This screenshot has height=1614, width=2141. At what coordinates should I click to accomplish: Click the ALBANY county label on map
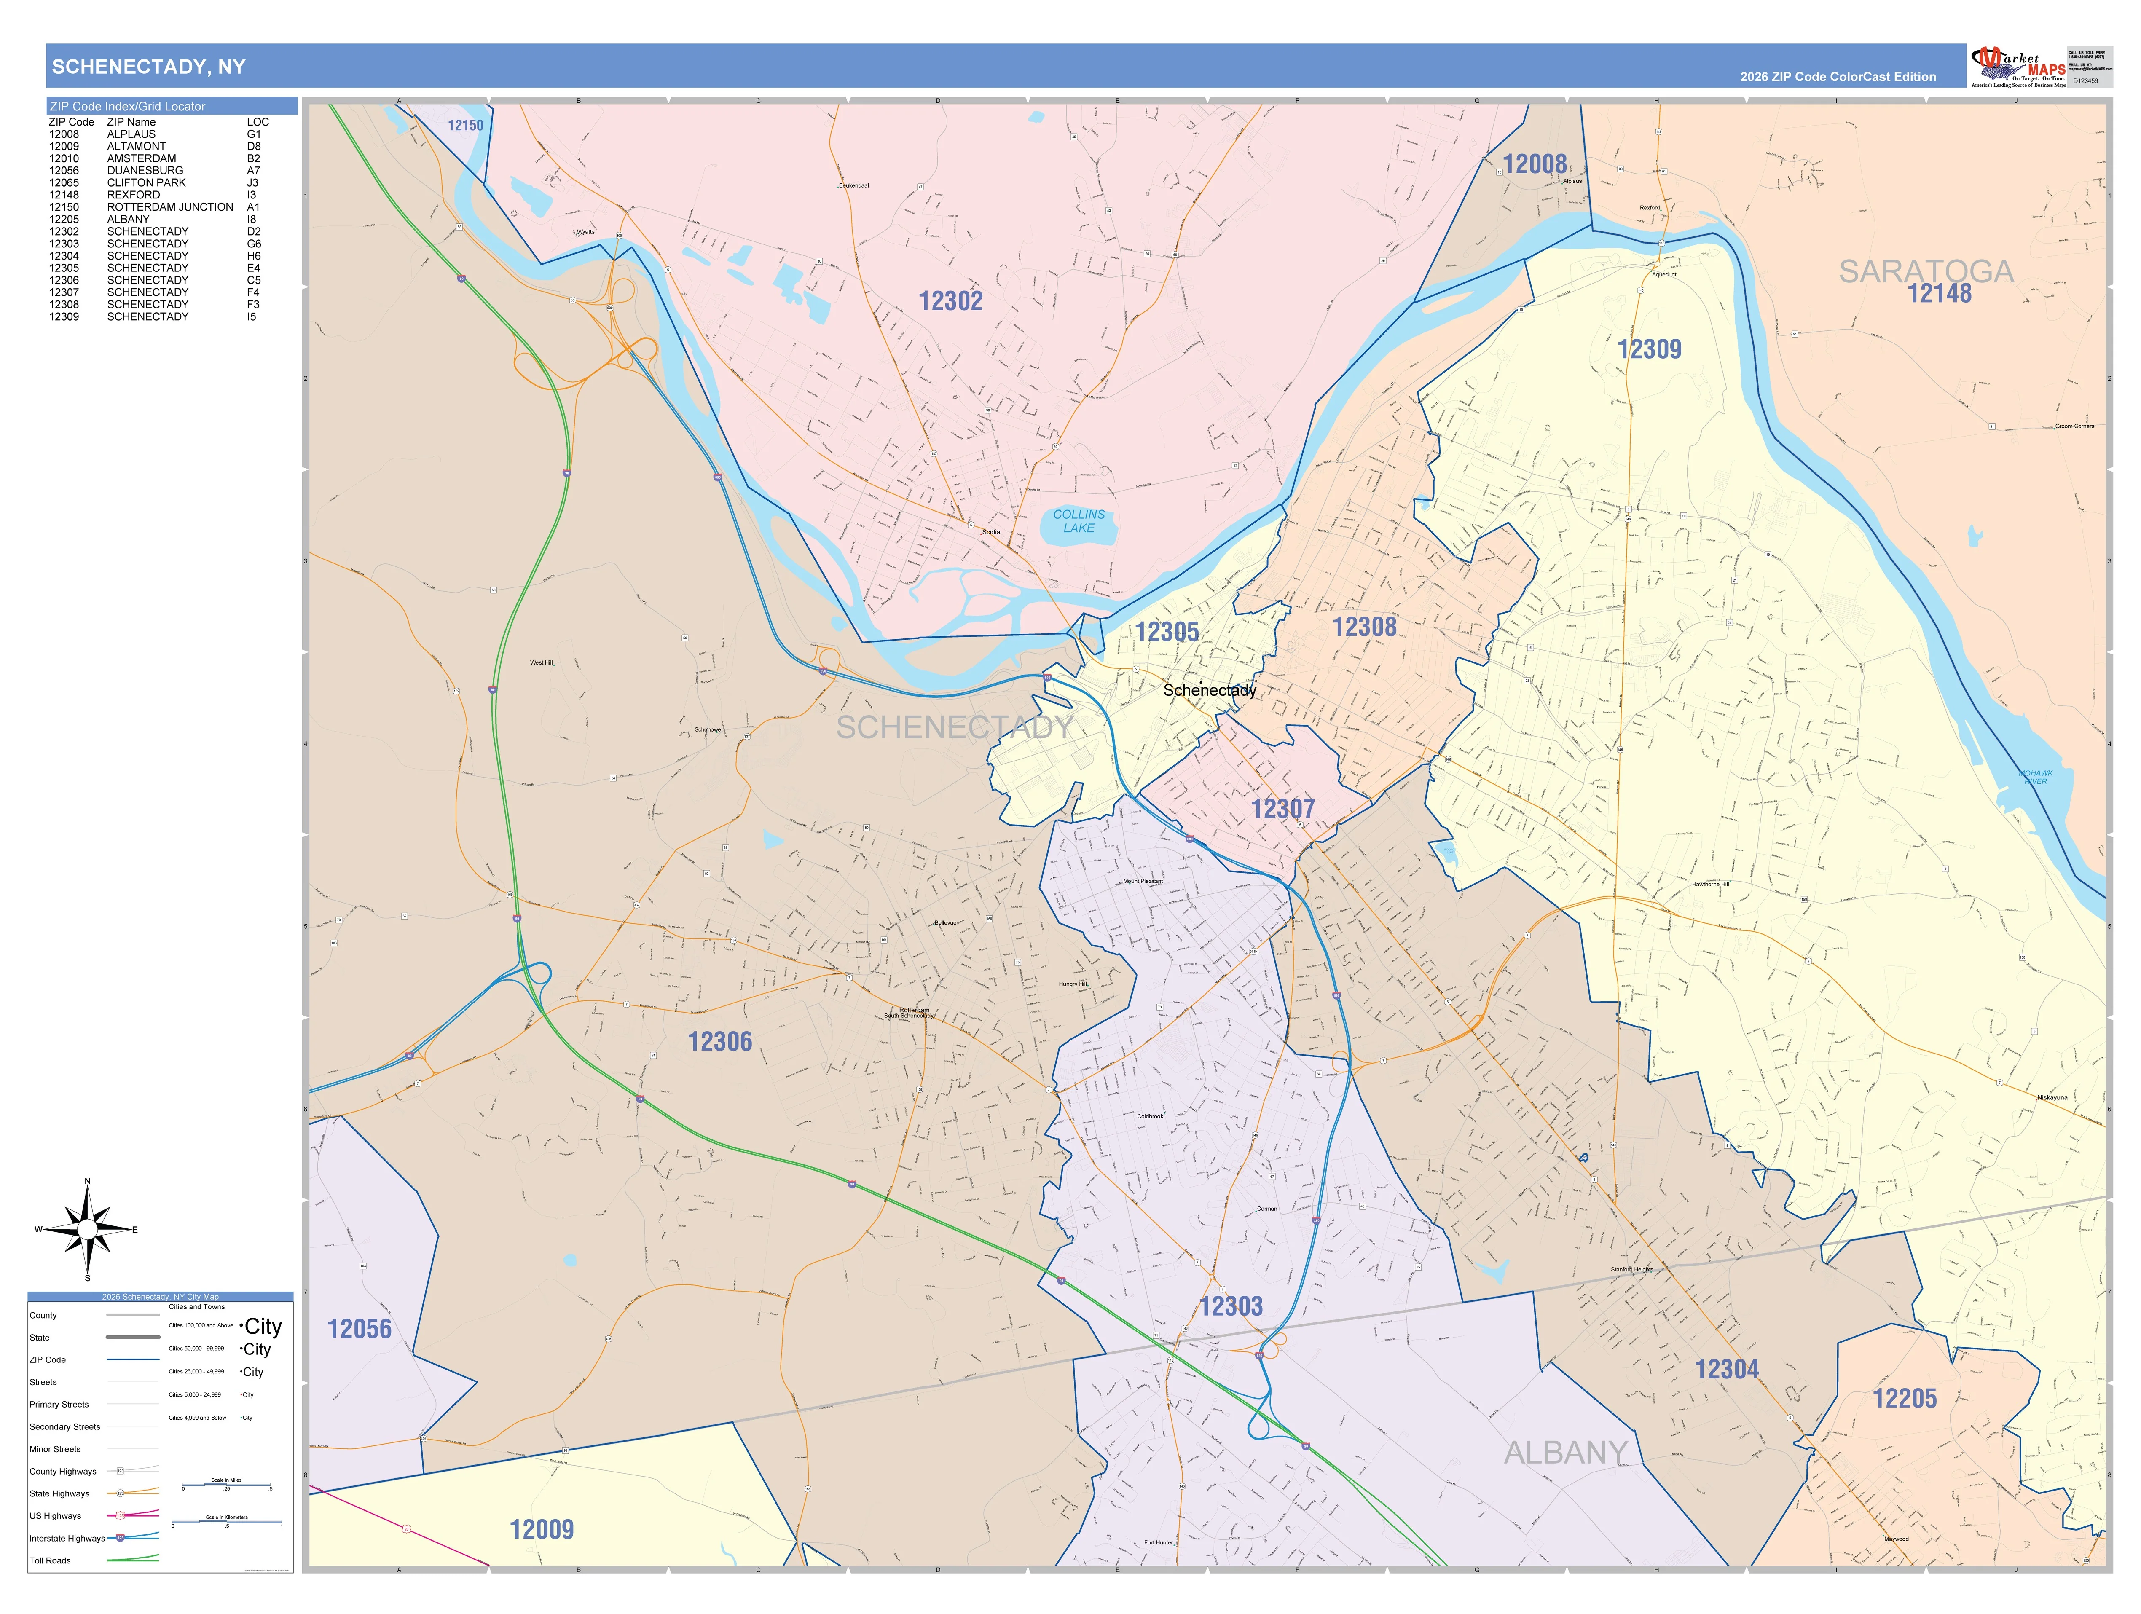1565,1453
